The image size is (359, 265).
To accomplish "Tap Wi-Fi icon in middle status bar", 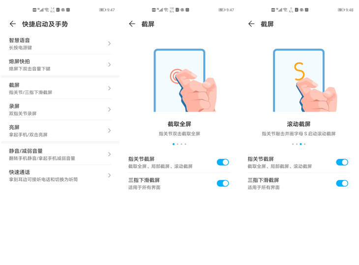I will [166, 10].
